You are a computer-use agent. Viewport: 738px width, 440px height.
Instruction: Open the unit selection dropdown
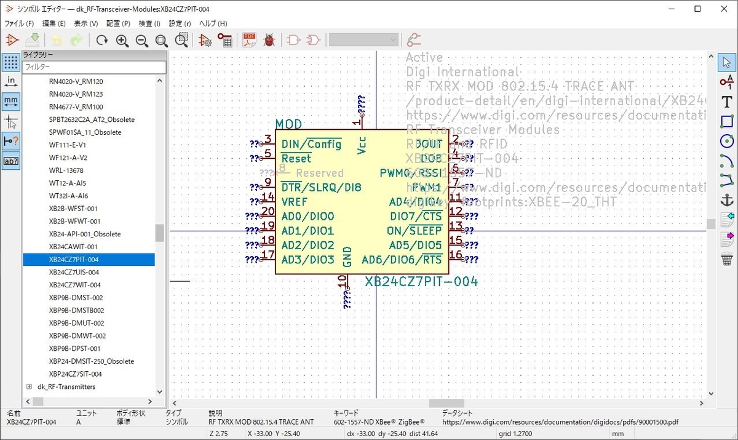[x=364, y=40]
